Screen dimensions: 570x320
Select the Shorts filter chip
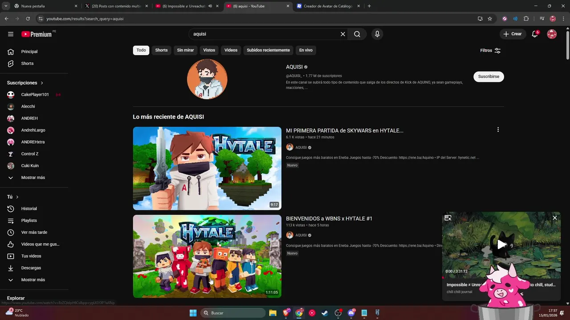click(161, 50)
